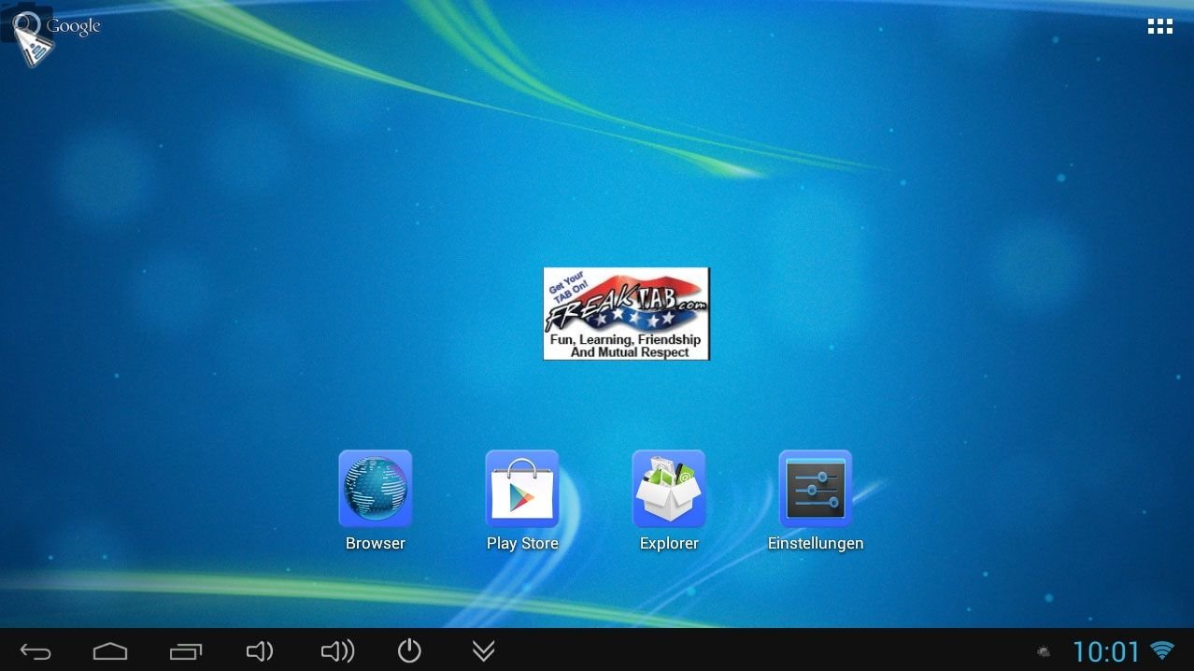Tap the small debug notification icon
The image size is (1194, 671).
pos(1044,651)
